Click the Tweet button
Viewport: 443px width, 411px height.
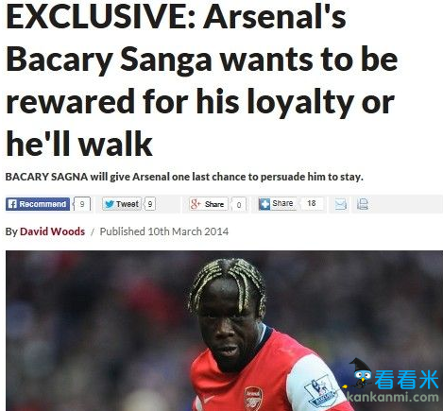tap(122, 204)
